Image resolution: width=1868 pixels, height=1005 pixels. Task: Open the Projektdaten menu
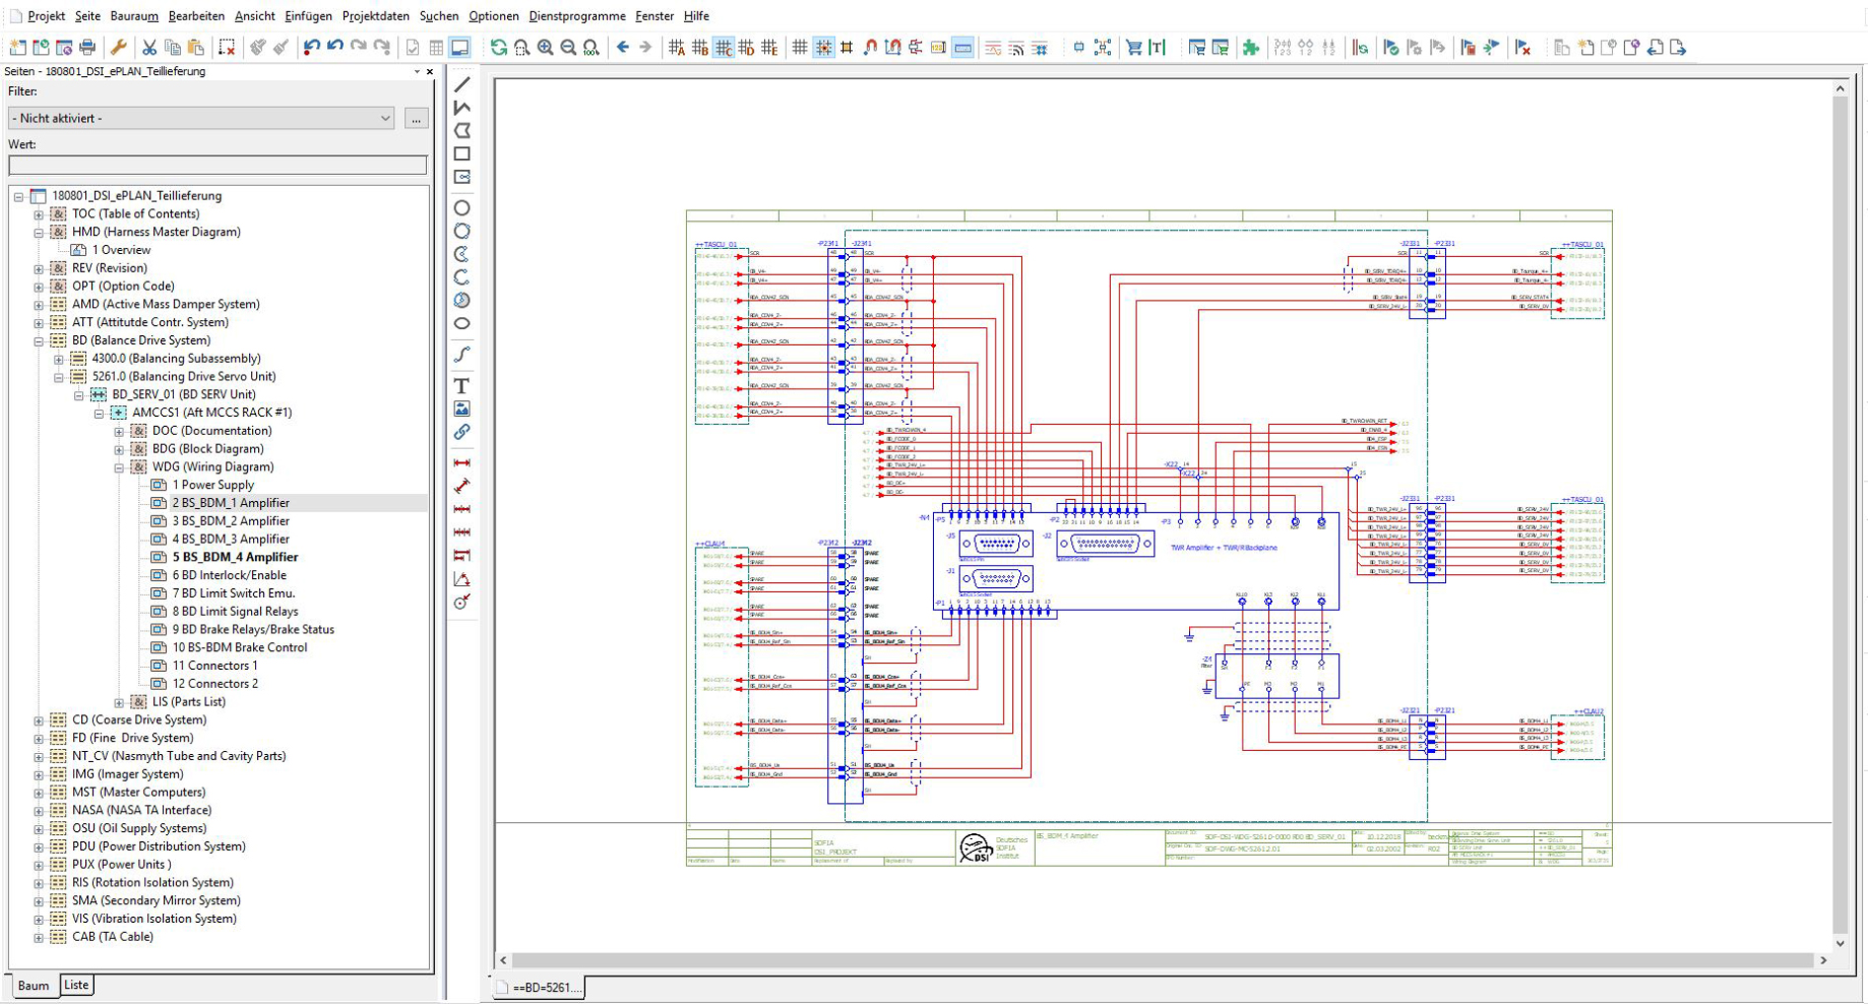[376, 16]
